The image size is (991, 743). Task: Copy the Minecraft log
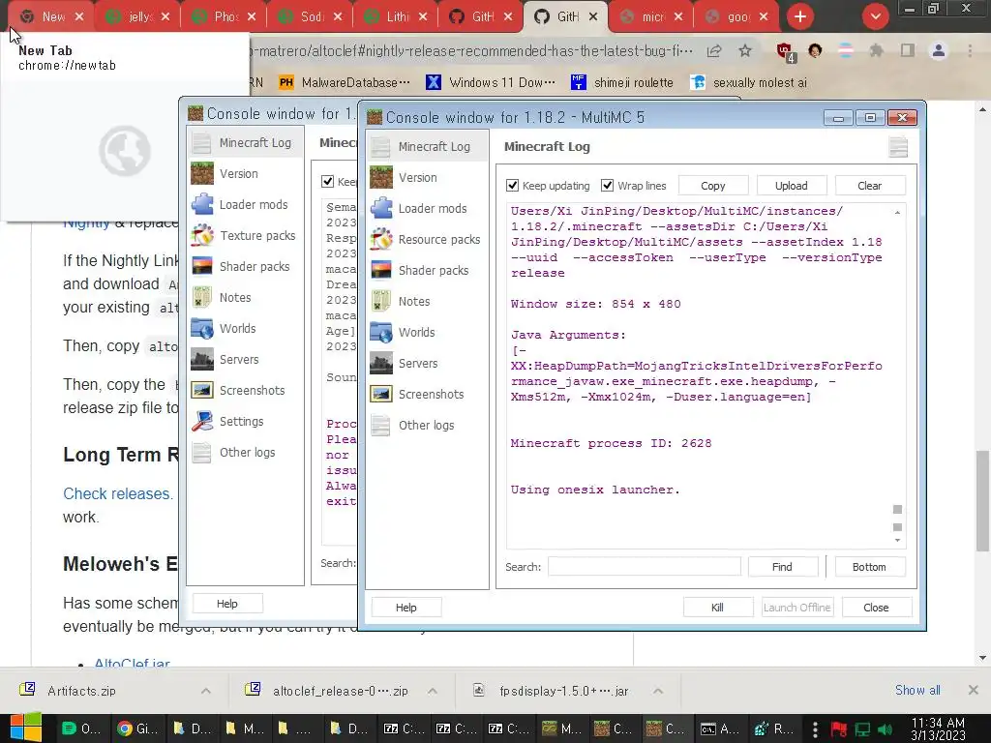coord(713,186)
